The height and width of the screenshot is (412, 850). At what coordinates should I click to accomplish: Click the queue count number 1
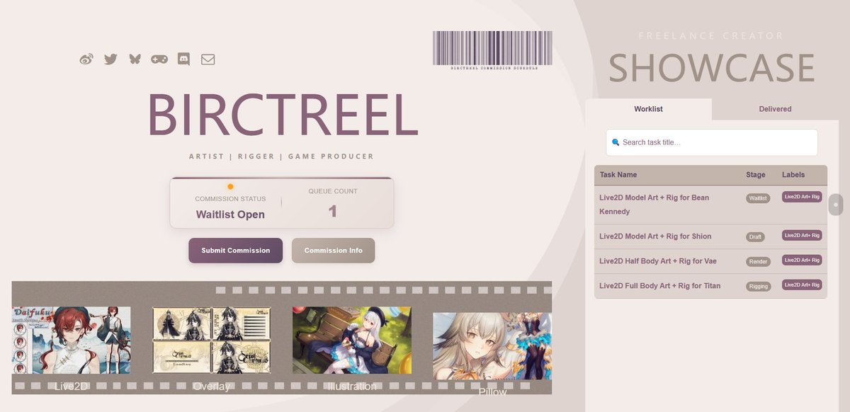(x=333, y=211)
